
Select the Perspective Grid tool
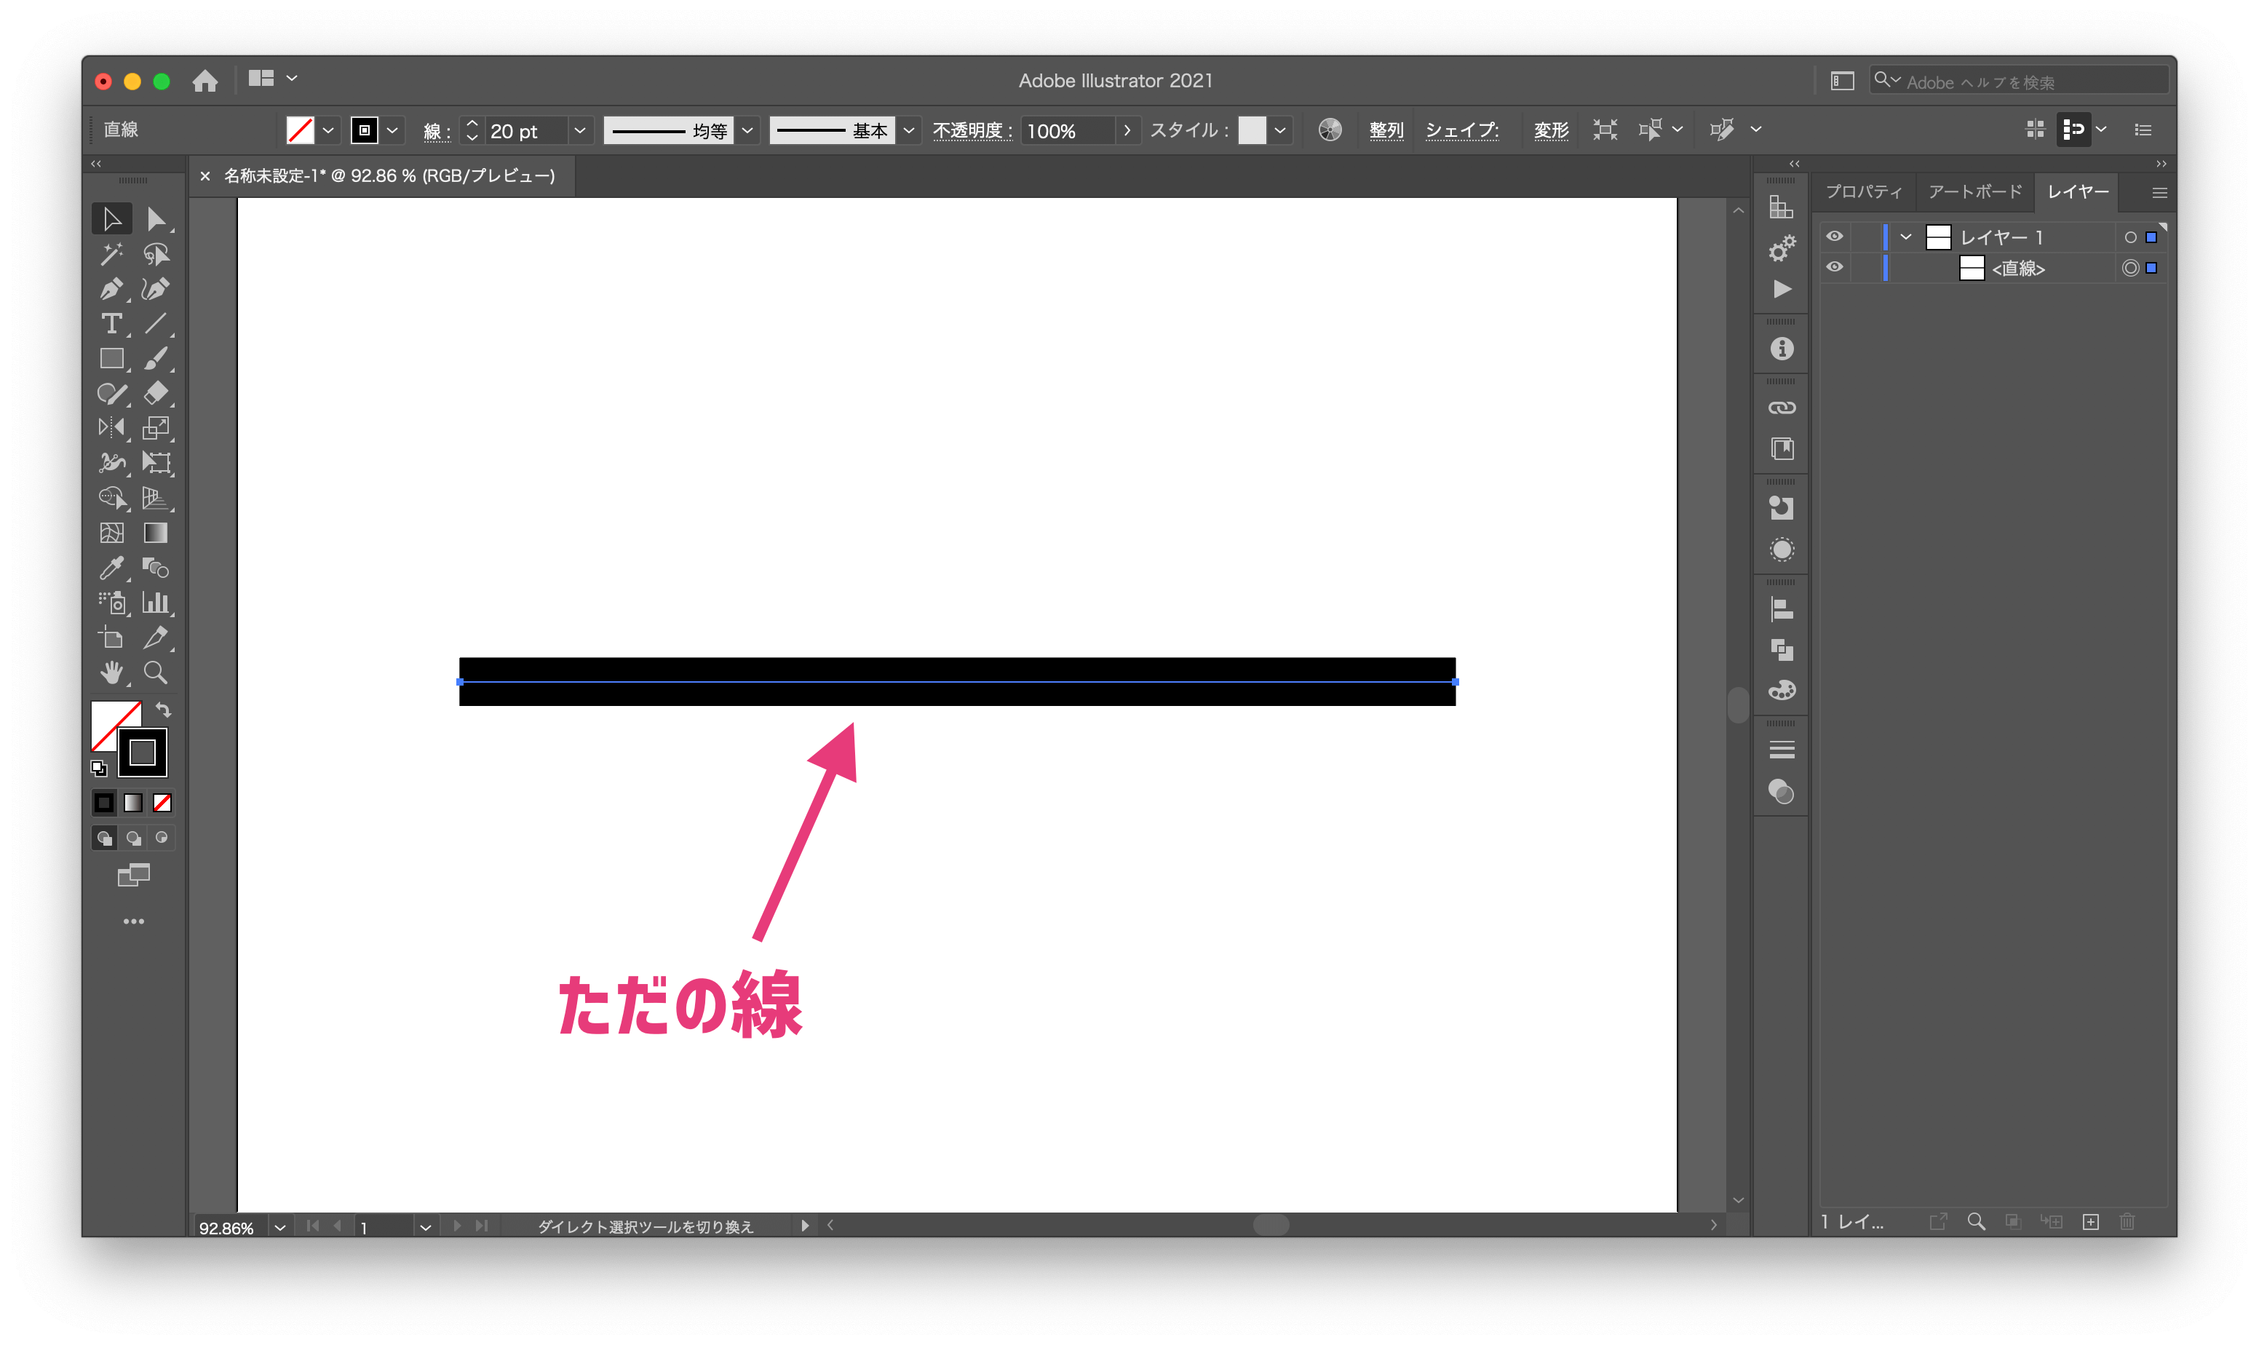(156, 498)
